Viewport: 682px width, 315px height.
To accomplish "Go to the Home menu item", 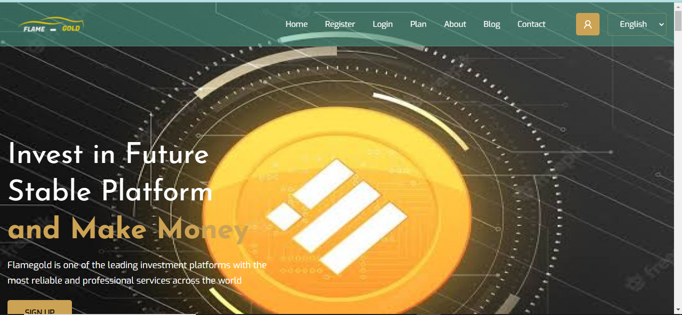I will pos(296,24).
